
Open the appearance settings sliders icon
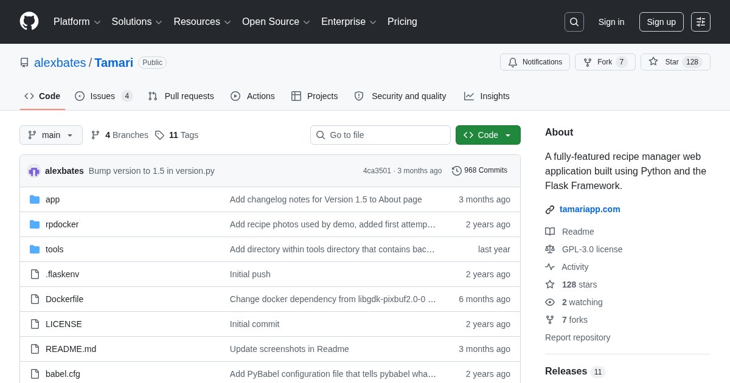click(701, 22)
